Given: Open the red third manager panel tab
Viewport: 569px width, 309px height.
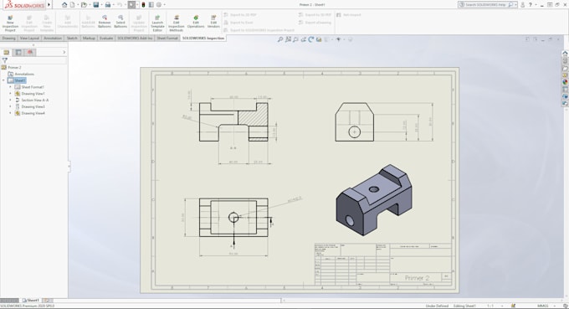Looking at the screenshot, I should 30,52.
